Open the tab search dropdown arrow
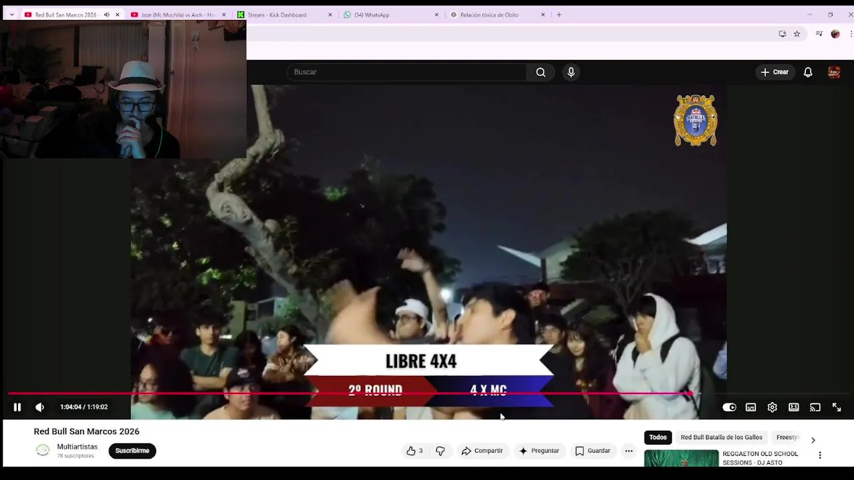The width and height of the screenshot is (854, 480). pyautogui.click(x=11, y=15)
